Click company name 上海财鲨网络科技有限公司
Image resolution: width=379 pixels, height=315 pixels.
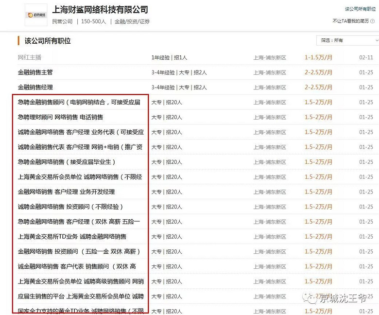[x=100, y=10]
